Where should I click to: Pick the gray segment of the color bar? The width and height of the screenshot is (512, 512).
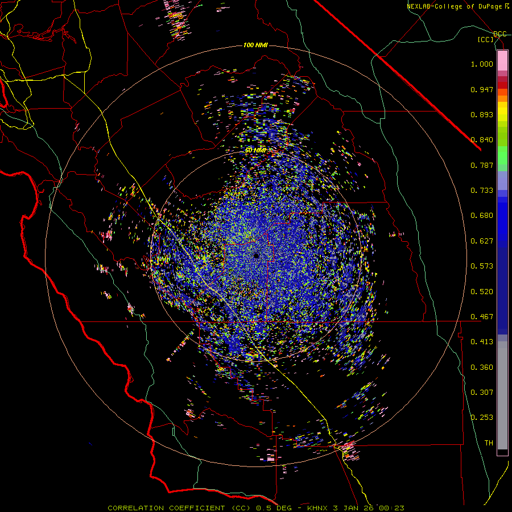coord(502,395)
